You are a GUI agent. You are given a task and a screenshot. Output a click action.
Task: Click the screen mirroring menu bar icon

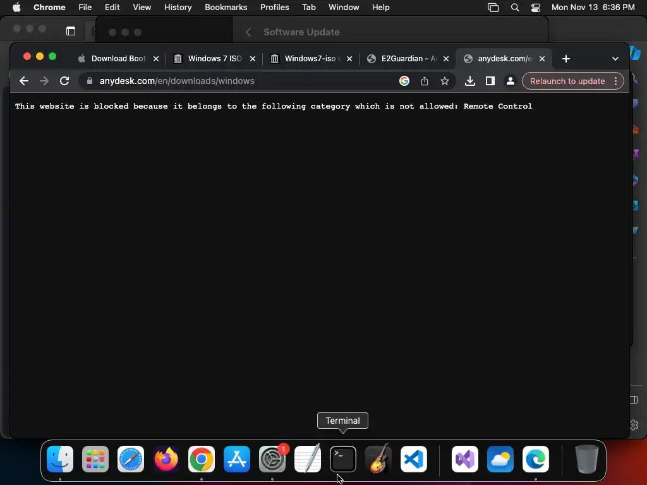[x=493, y=8]
